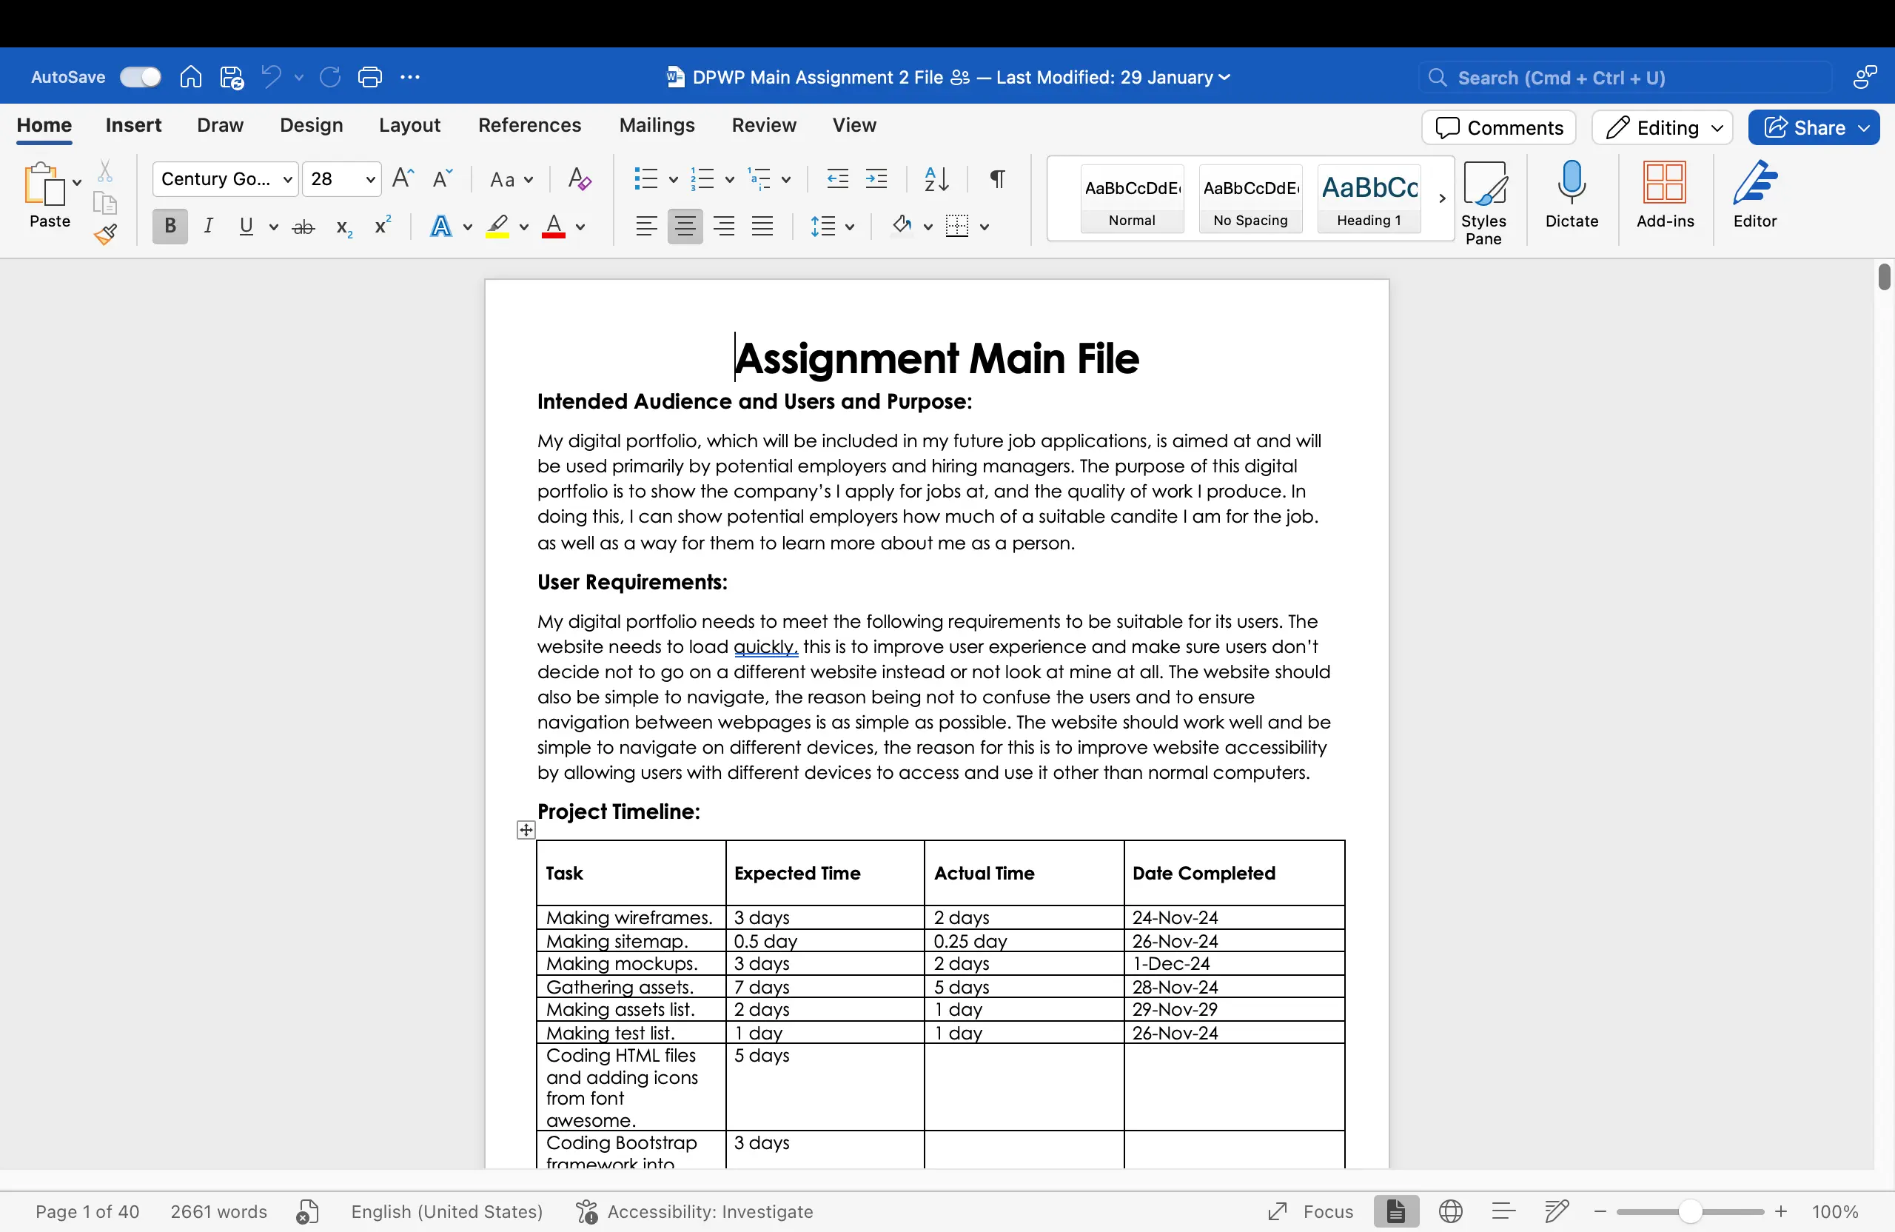Show paragraph formatting marks

(x=996, y=179)
